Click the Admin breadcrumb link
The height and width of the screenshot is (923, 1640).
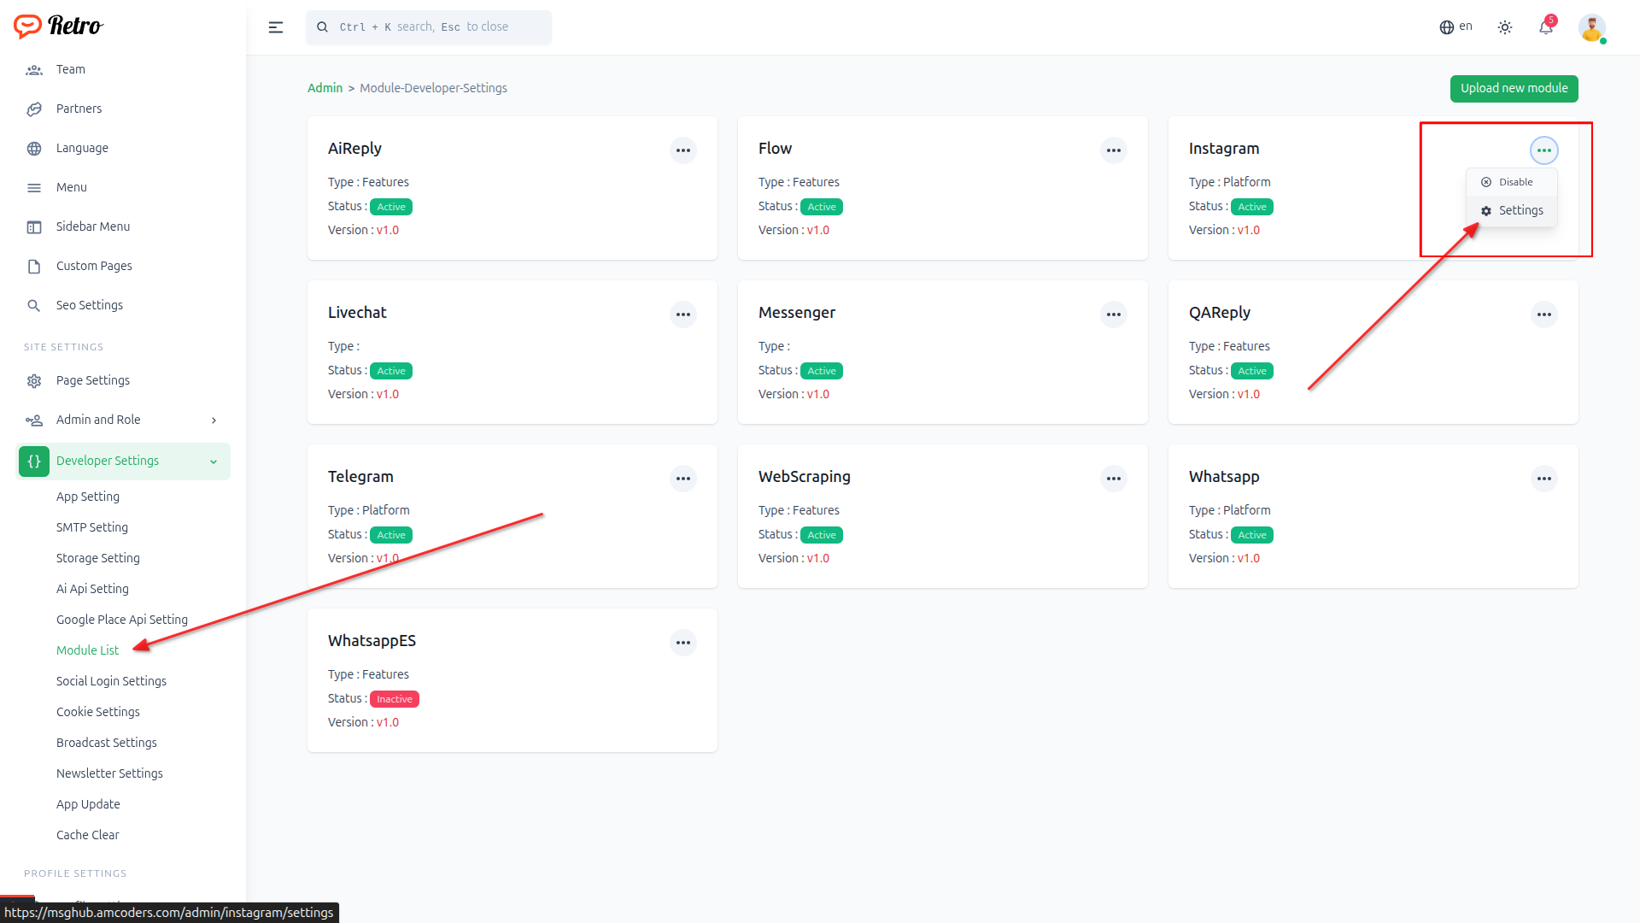(325, 88)
